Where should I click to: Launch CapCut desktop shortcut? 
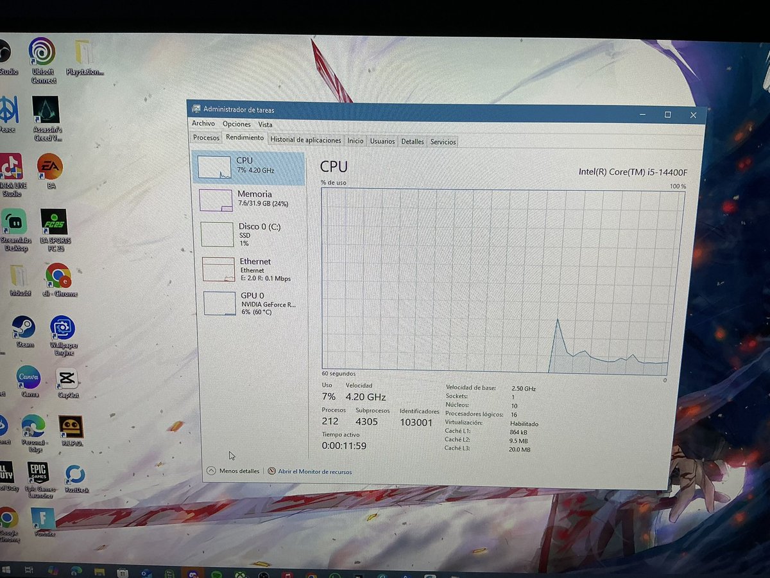pyautogui.click(x=67, y=383)
